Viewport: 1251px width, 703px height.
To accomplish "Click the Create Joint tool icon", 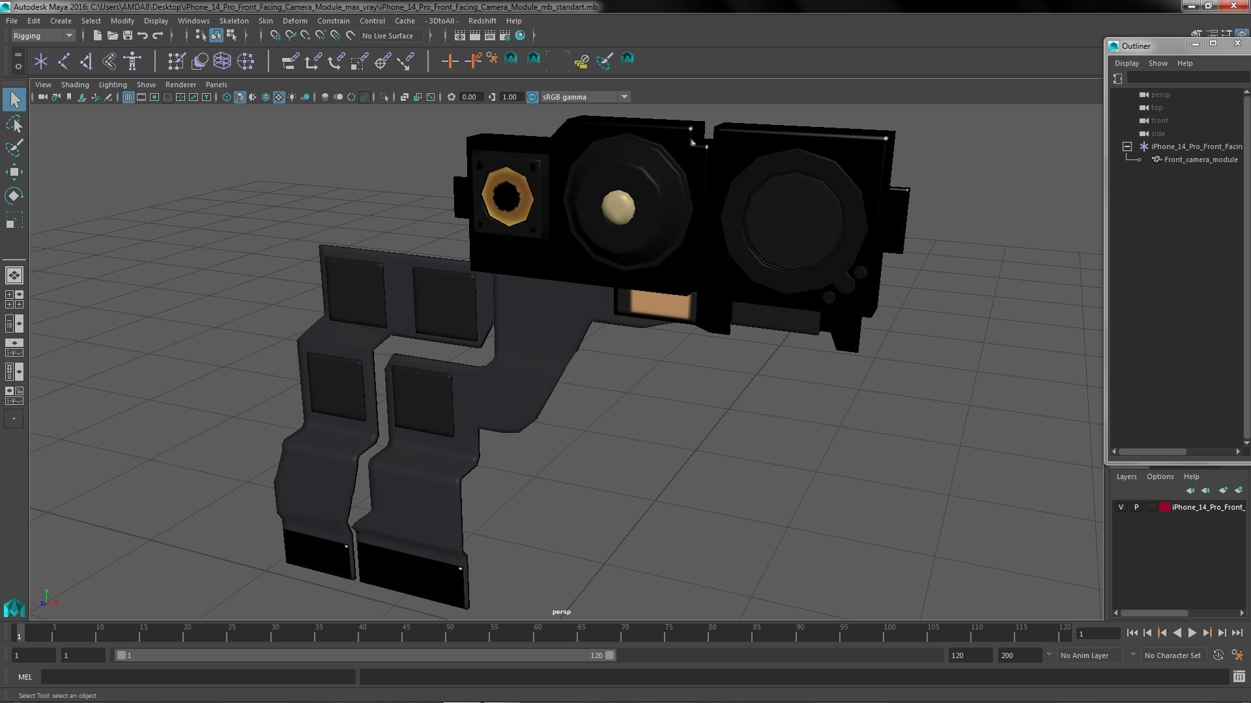I will [64, 61].
